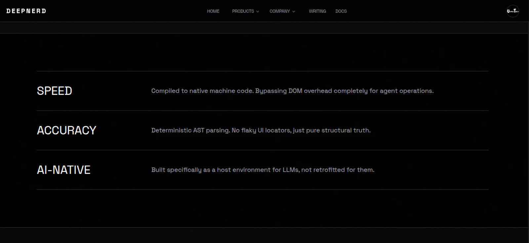
Task: Click the round profile avatar icon
Action: [x=513, y=11]
